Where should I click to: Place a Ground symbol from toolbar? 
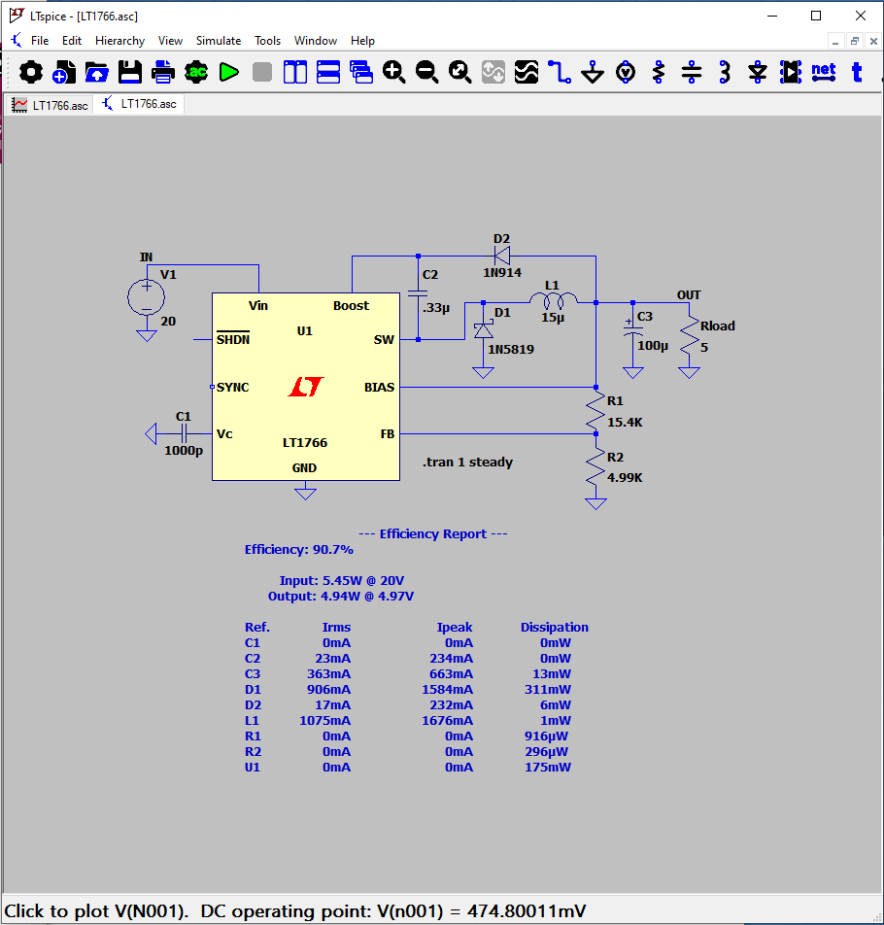pos(593,72)
